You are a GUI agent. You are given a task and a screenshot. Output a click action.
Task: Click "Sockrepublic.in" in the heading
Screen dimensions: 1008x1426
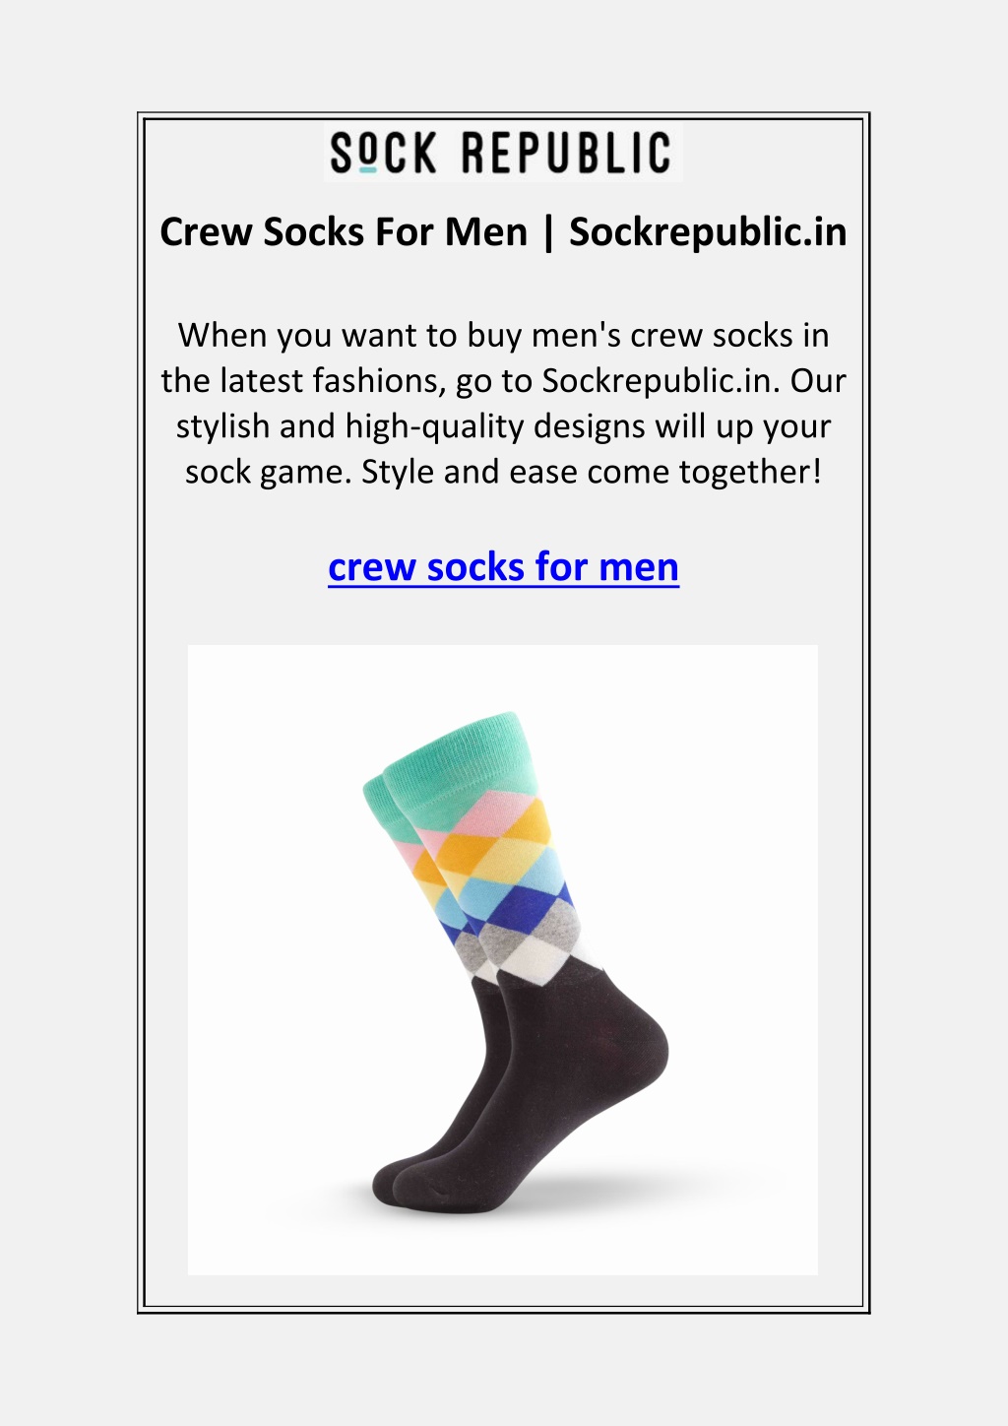point(708,232)
